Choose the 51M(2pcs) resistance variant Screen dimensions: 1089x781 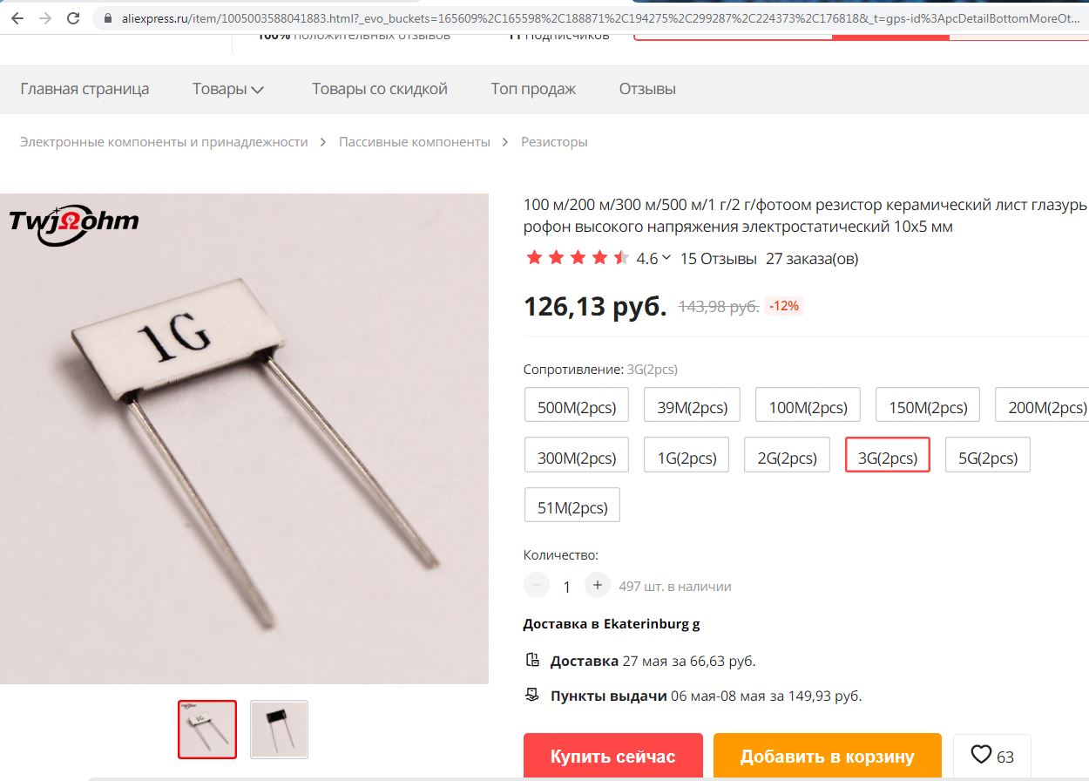click(572, 506)
